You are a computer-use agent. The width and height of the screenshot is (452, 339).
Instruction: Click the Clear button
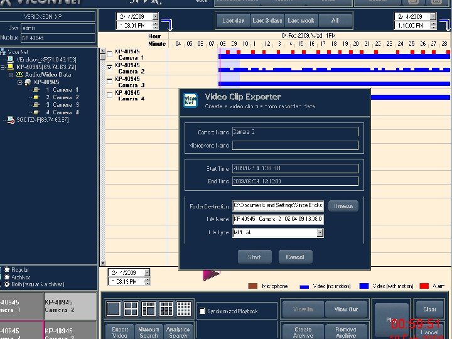click(429, 309)
